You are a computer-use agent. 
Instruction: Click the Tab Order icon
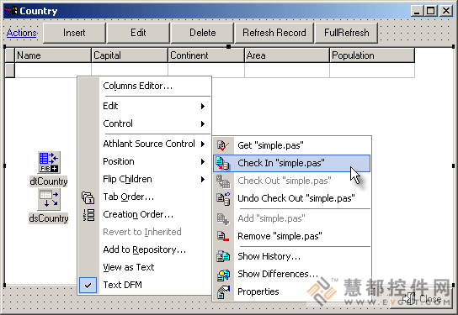click(x=88, y=197)
